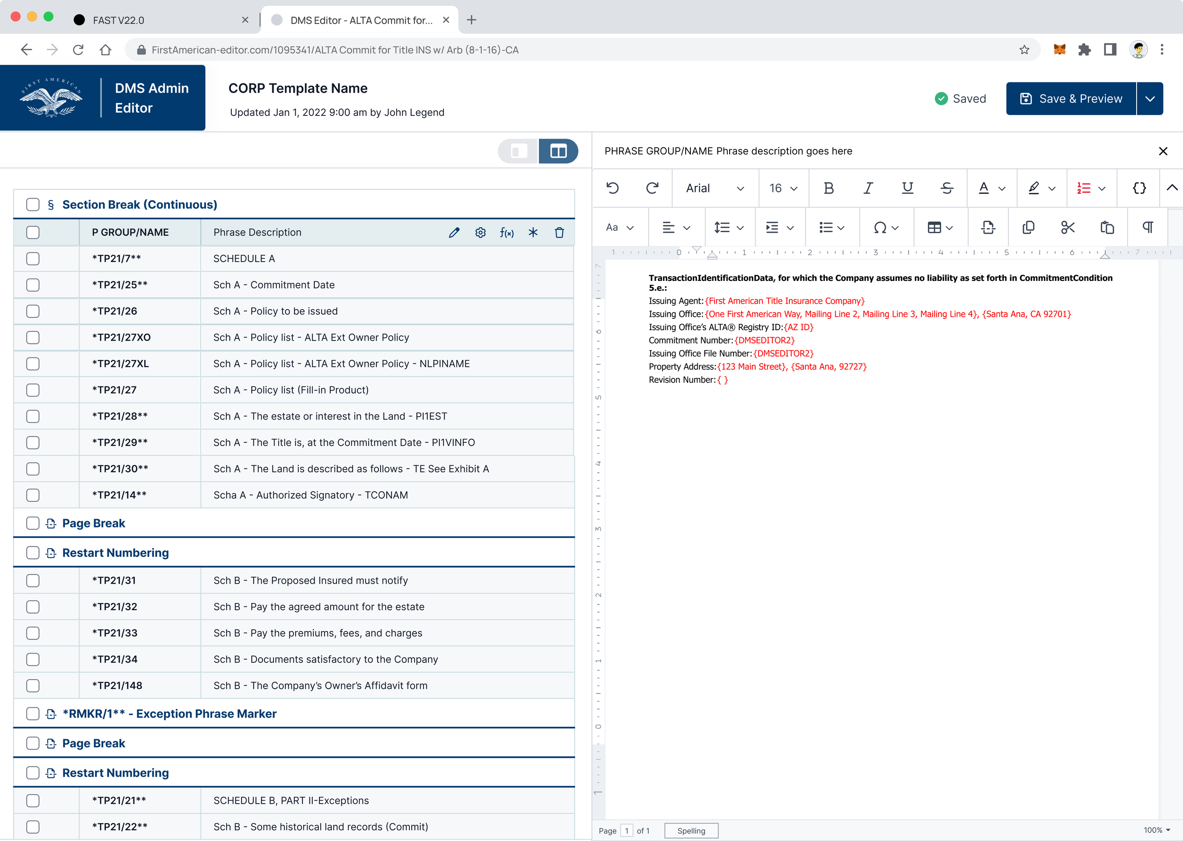Click the Spelling button in the status bar

coord(691,831)
